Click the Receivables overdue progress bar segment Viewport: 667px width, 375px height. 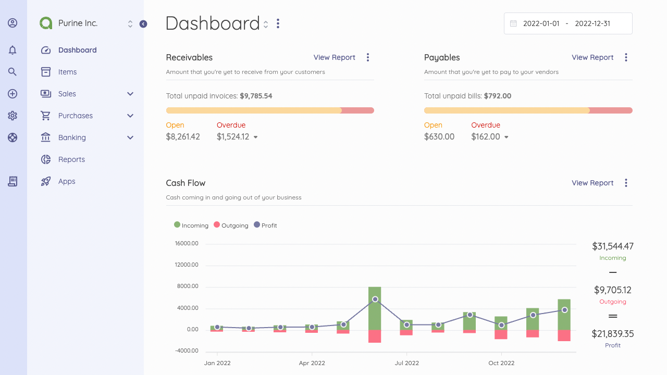point(358,110)
